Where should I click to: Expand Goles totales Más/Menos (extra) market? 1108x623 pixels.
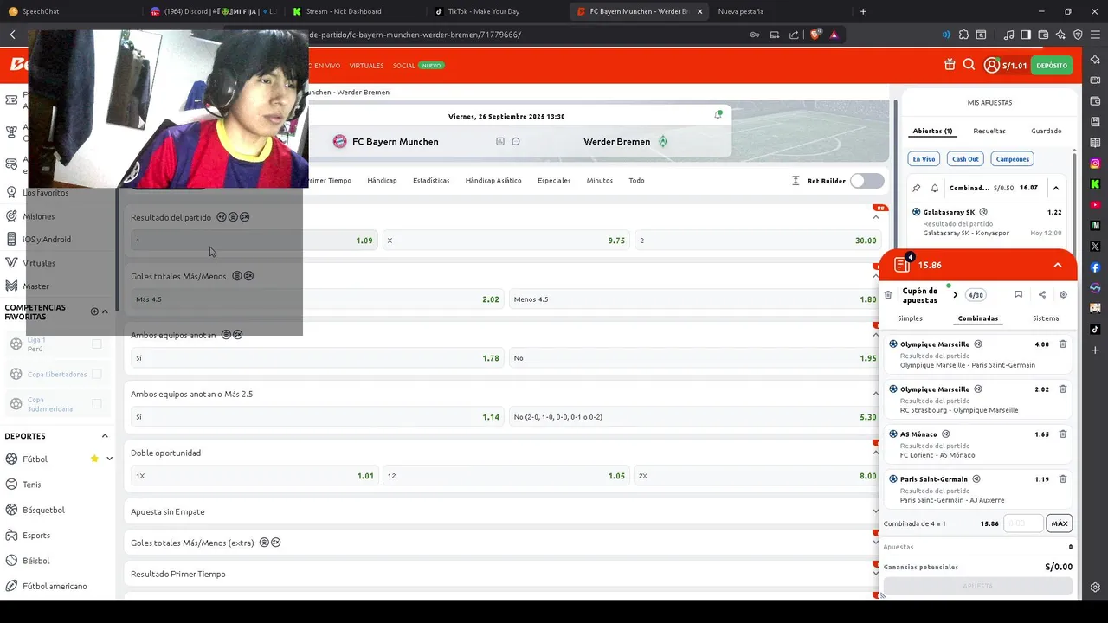pyautogui.click(x=875, y=543)
